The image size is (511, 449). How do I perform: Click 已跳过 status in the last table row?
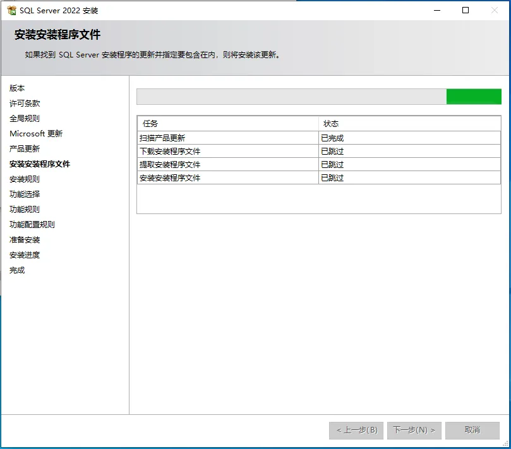tap(409, 178)
